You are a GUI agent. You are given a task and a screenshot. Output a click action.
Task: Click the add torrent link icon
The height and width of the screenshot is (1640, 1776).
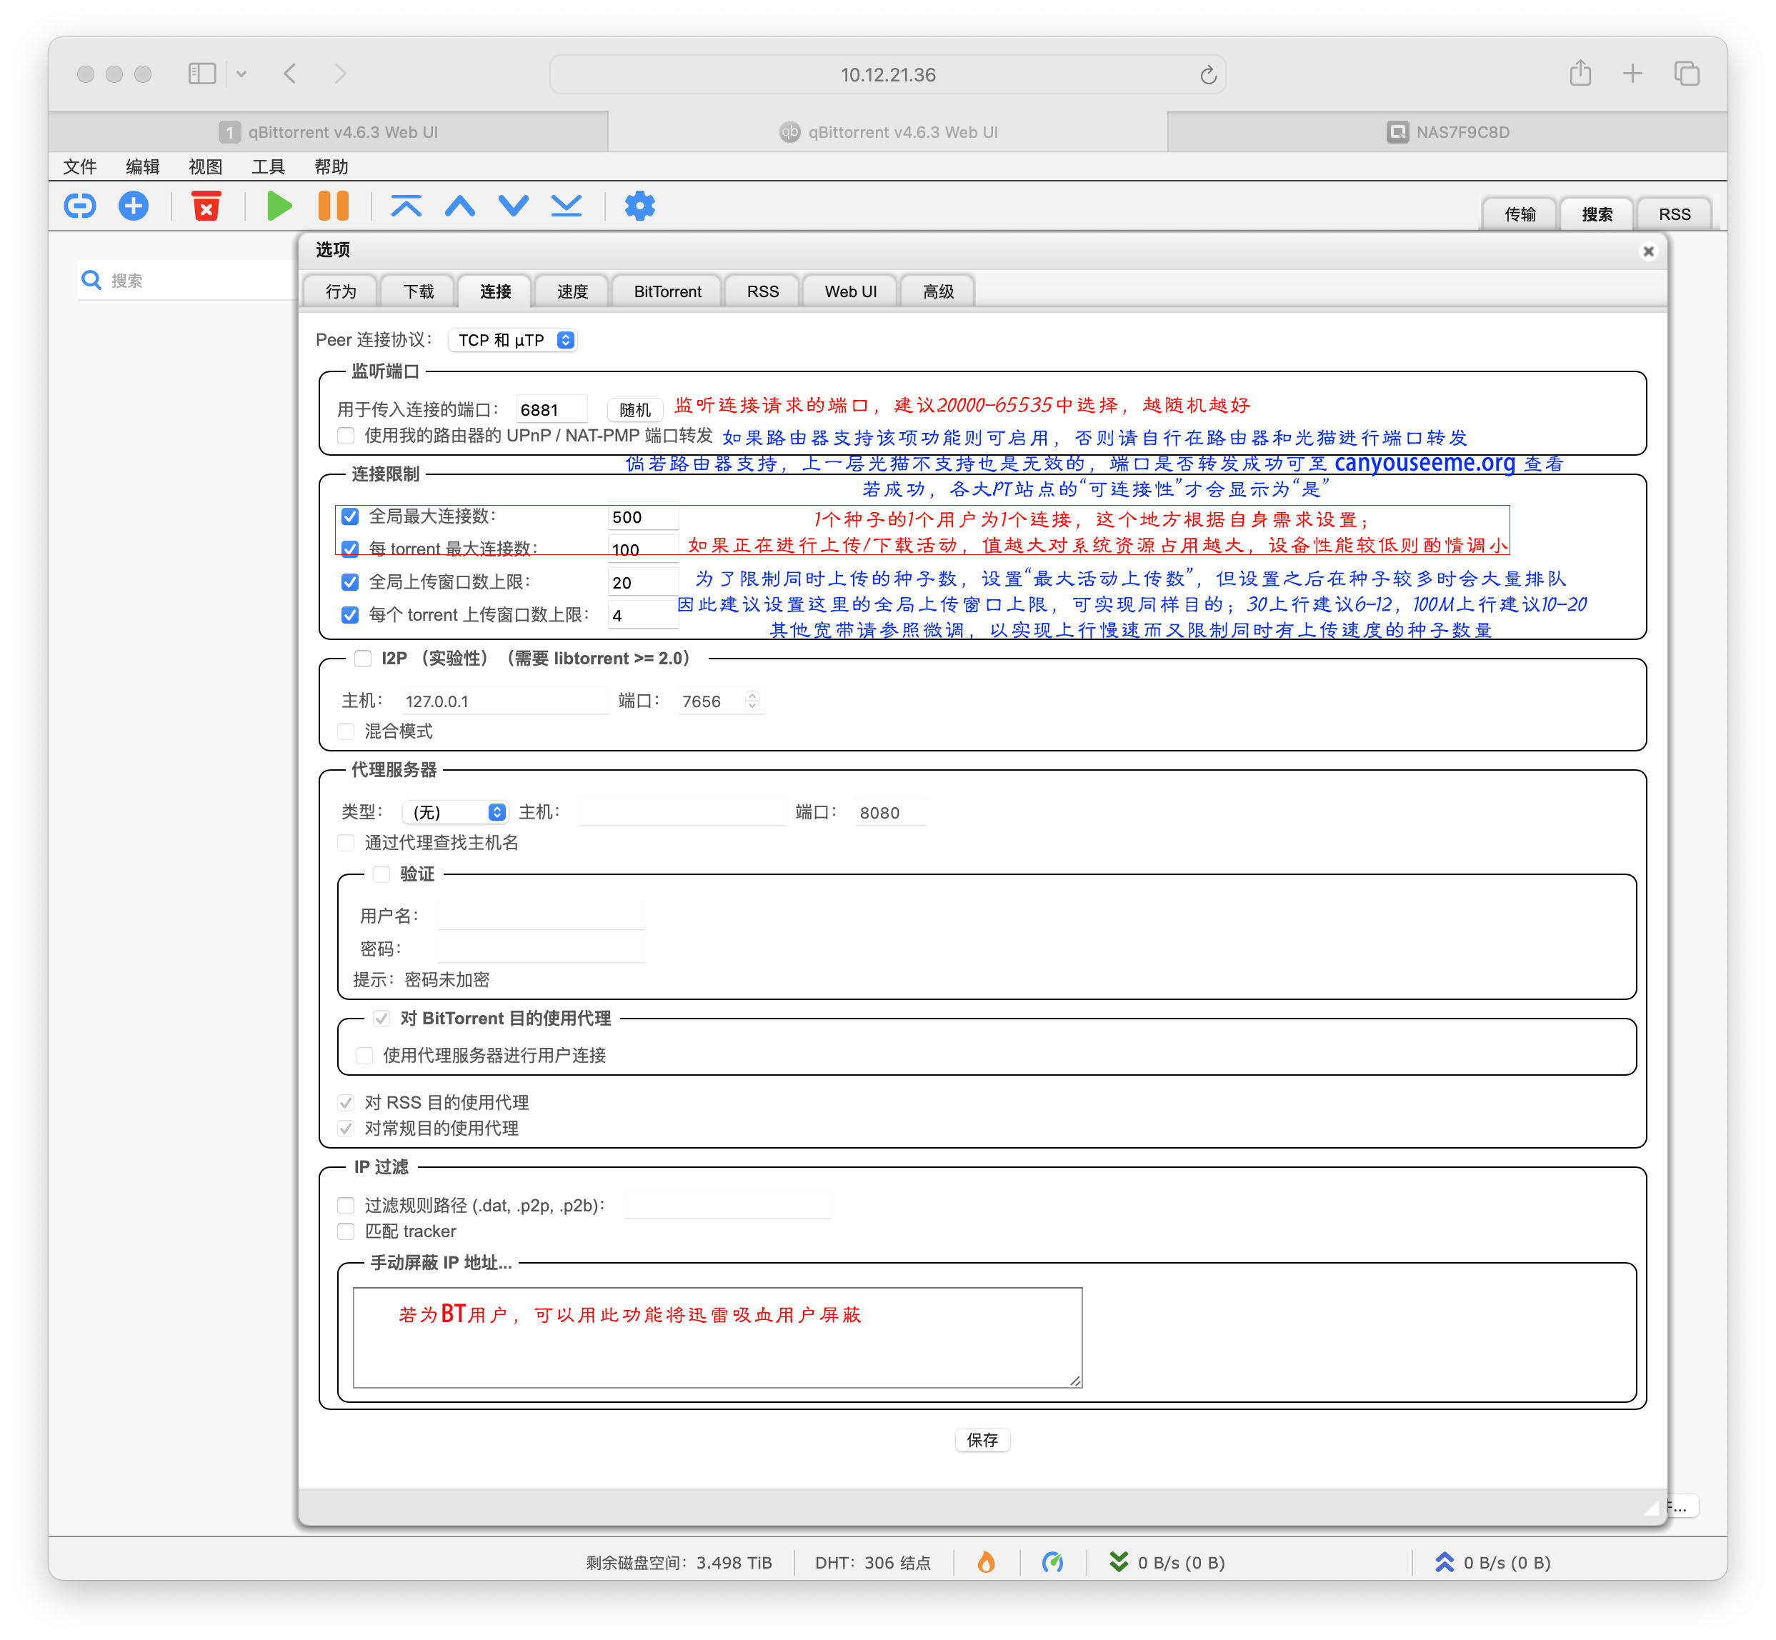[x=80, y=206]
